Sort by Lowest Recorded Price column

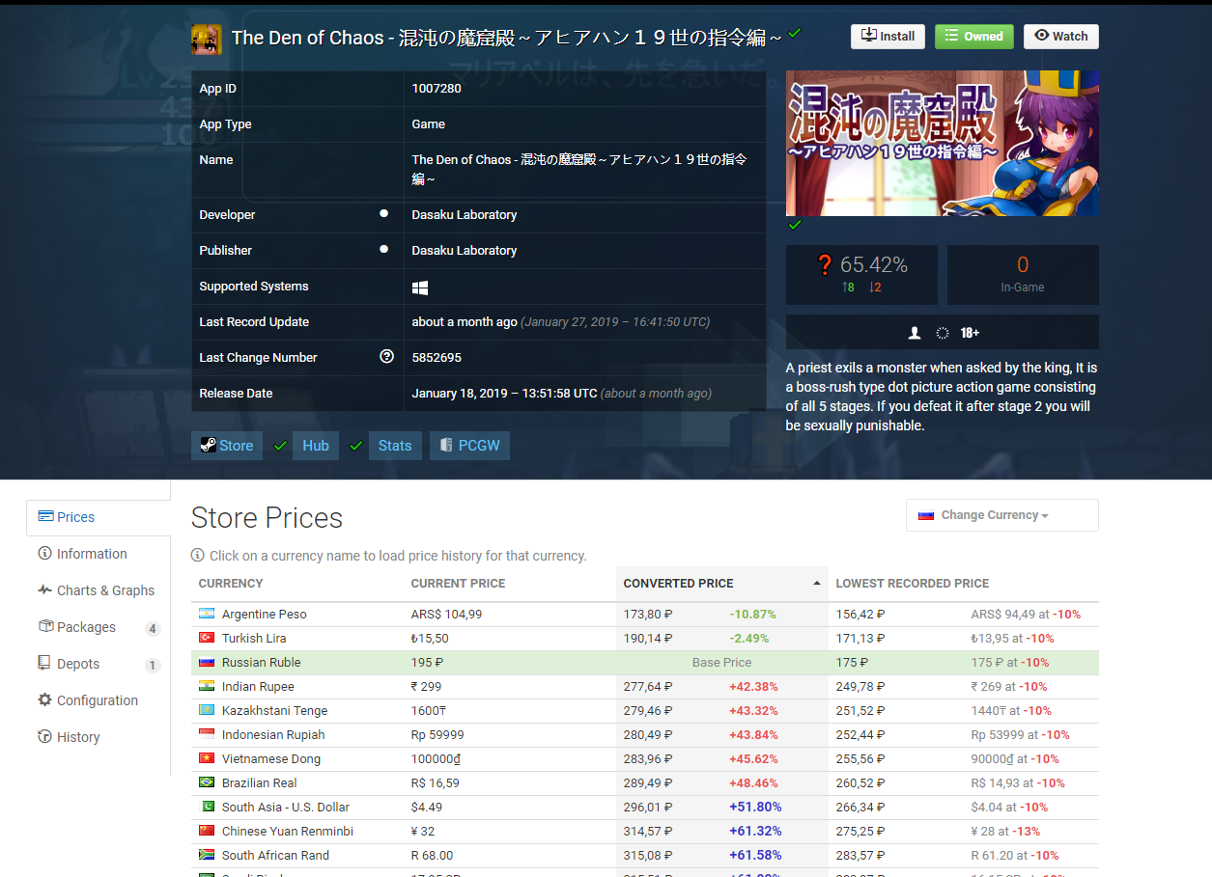(964, 584)
